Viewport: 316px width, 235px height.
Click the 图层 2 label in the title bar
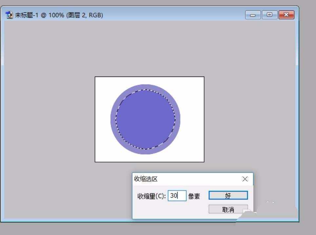(75, 15)
